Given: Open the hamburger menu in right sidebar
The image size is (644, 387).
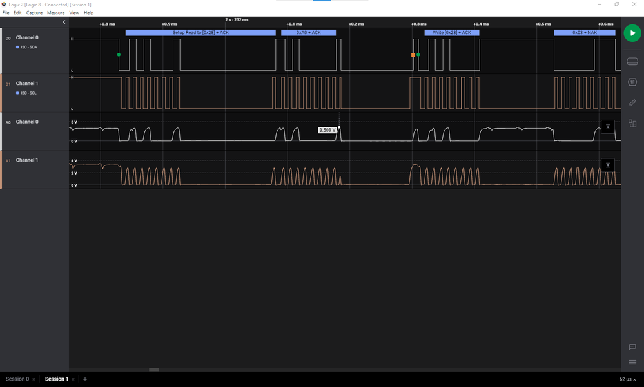Looking at the screenshot, I should [x=632, y=362].
